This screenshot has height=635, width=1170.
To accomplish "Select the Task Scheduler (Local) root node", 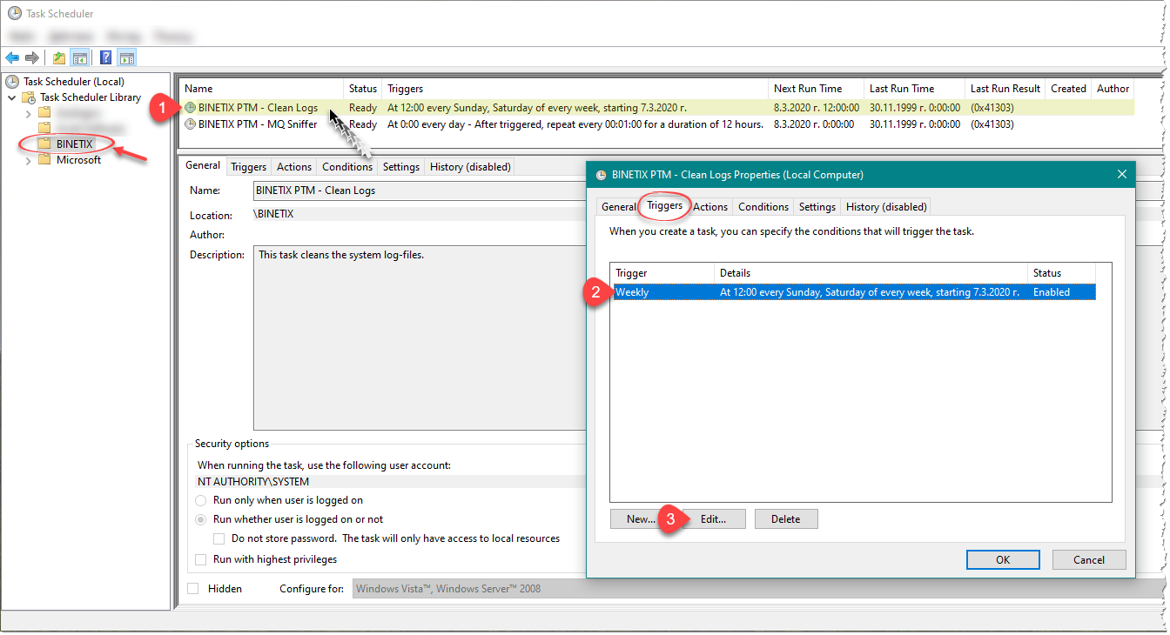I will point(74,82).
